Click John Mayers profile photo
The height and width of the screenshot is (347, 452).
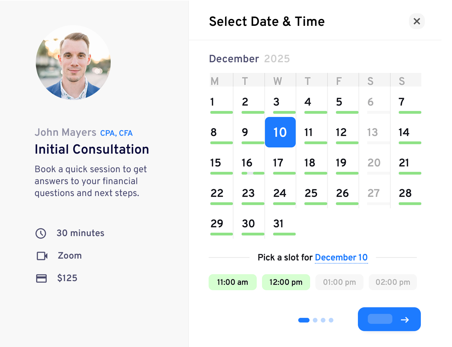(x=73, y=63)
